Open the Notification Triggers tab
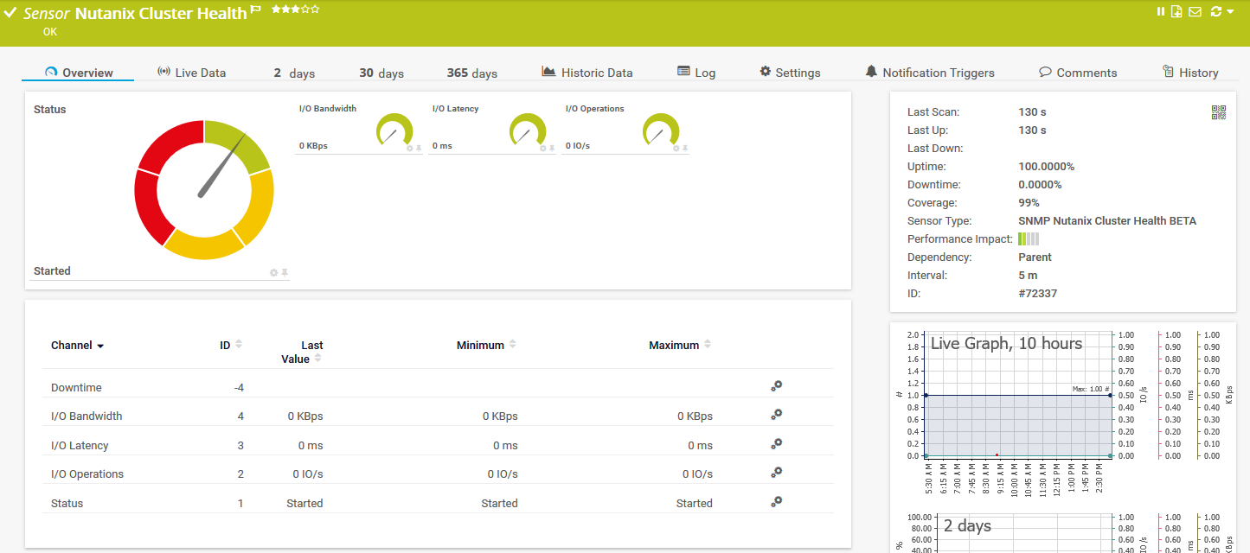The image size is (1250, 553). click(929, 73)
